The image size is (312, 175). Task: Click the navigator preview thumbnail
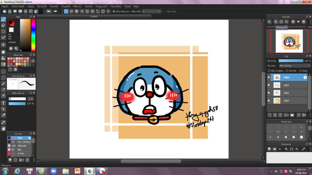pos(289,41)
